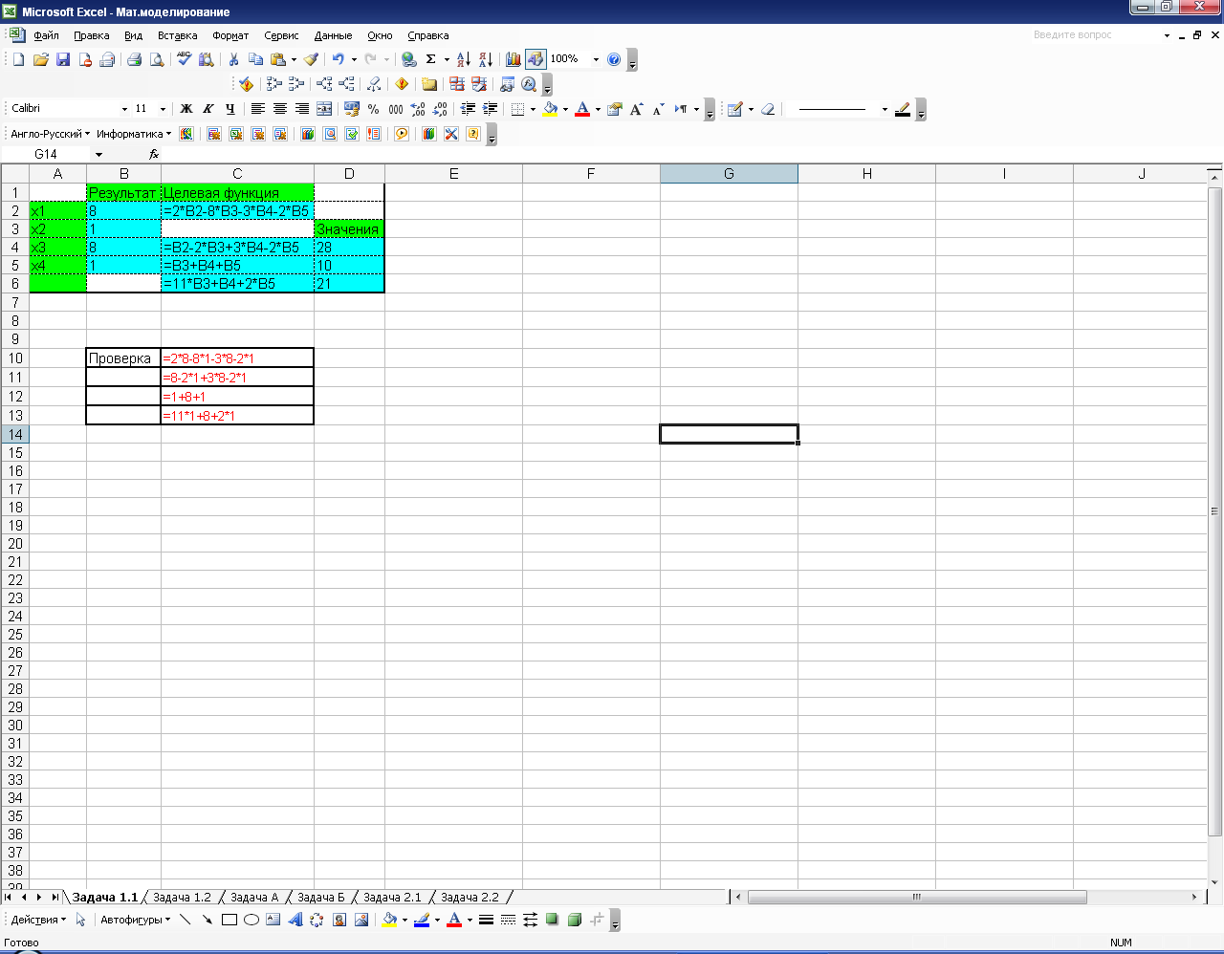Insert a Text Box from Drawing toolbar
This screenshot has height=954, width=1224.
point(273,920)
